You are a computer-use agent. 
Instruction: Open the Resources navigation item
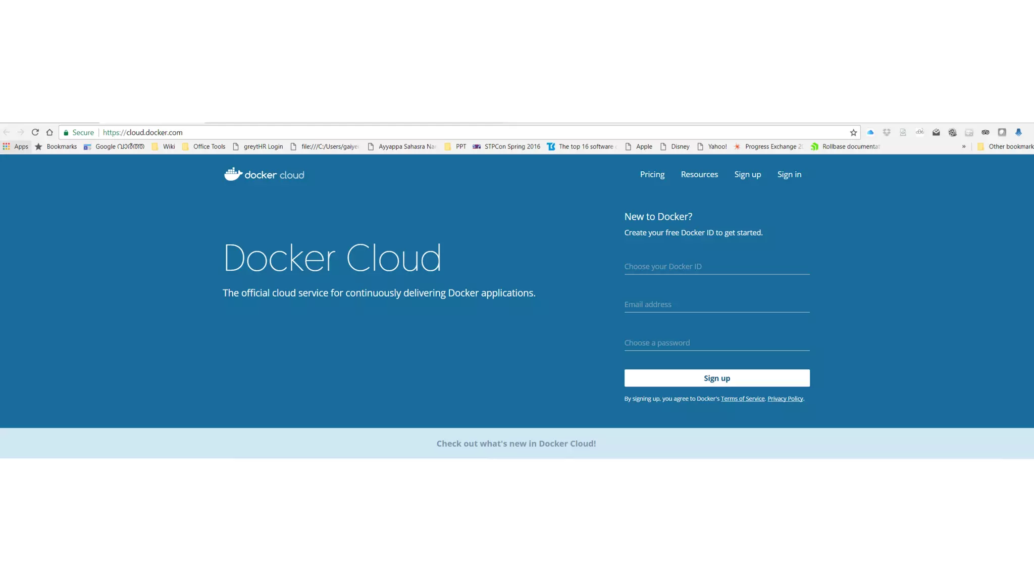click(x=699, y=174)
